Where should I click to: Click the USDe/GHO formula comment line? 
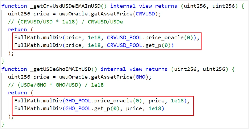tap(56, 85)
